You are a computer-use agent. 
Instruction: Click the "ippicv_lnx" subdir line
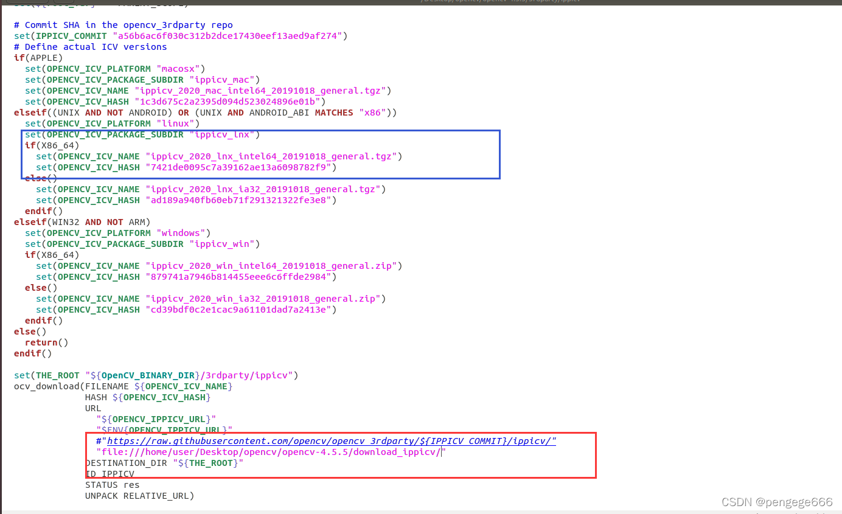click(142, 134)
